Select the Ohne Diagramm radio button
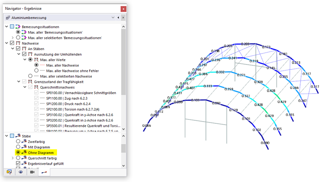325x182 pixels. coord(18,152)
